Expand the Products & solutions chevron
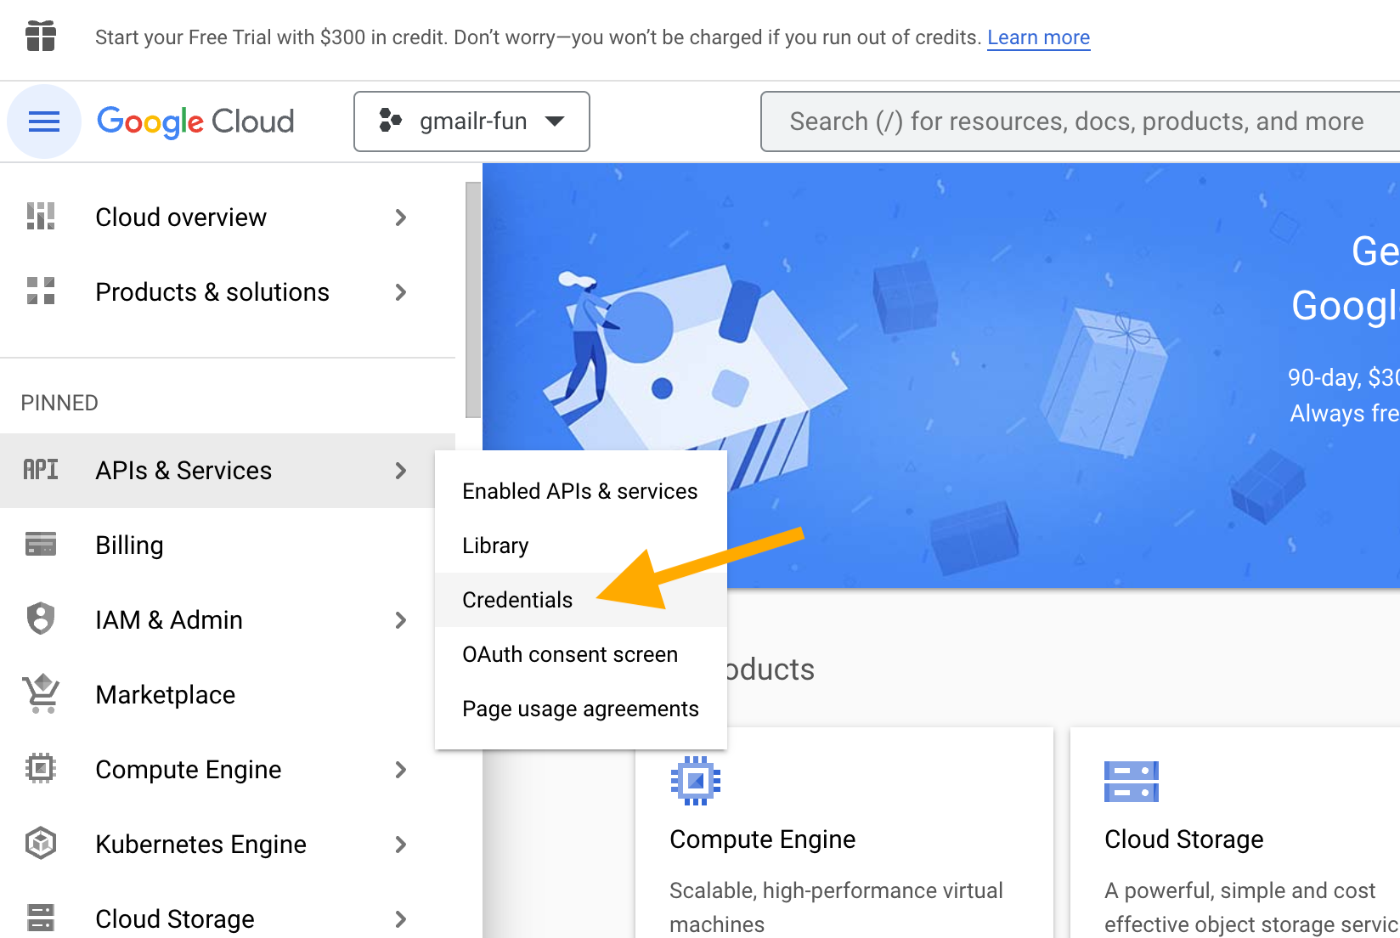 tap(401, 292)
